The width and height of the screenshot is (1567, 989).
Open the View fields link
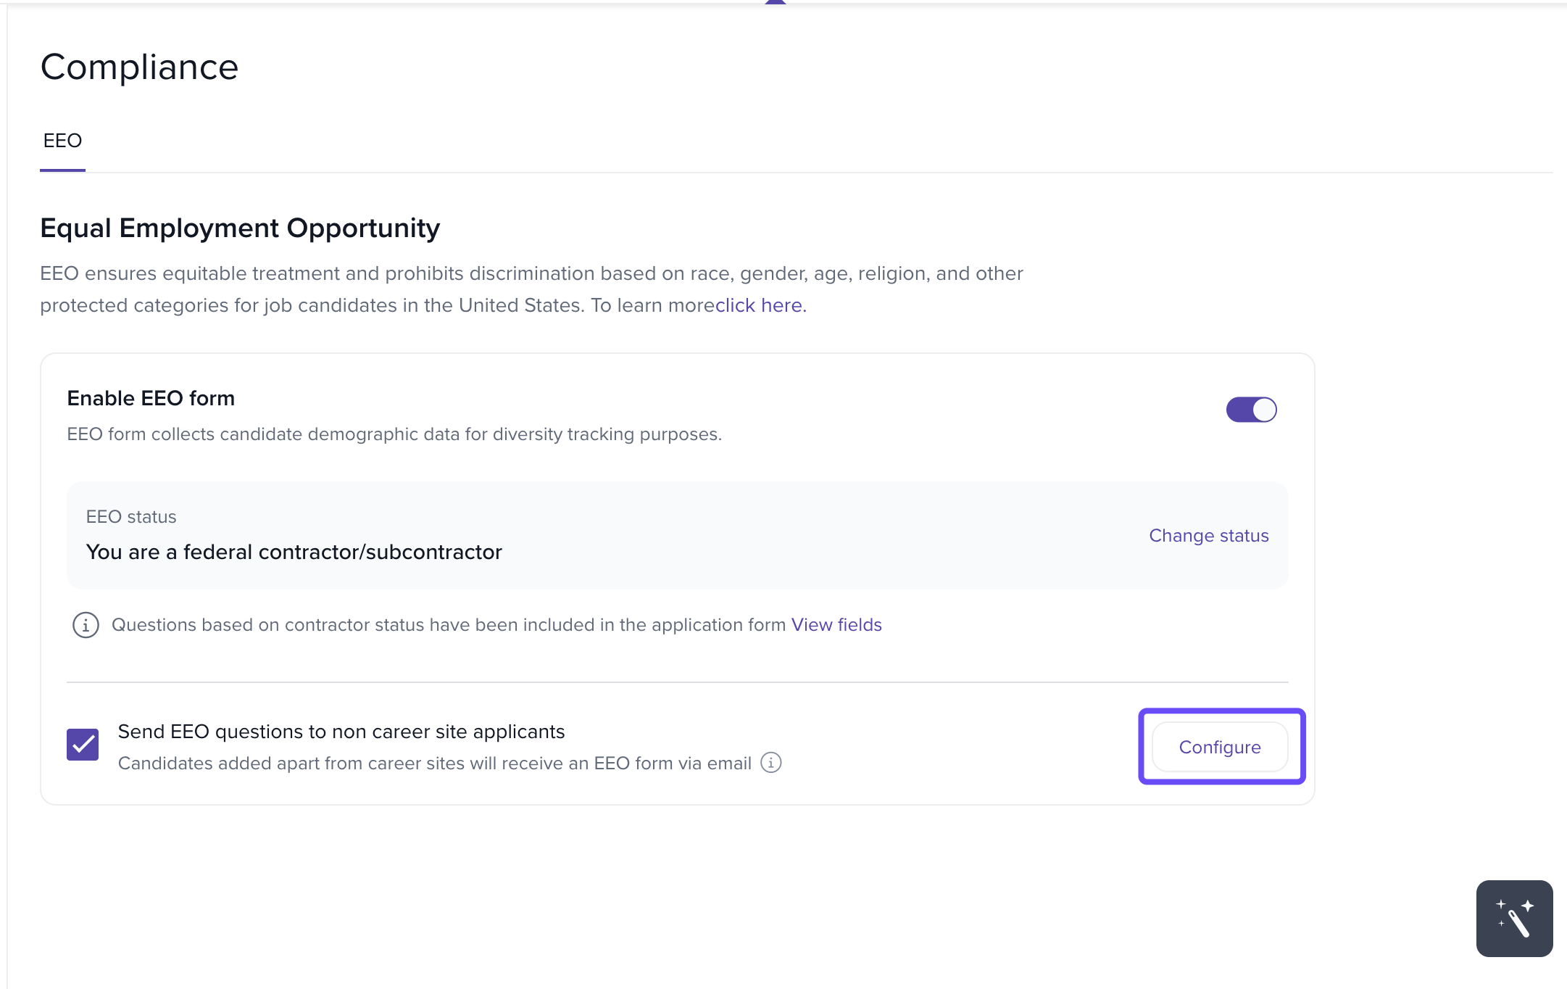point(836,624)
